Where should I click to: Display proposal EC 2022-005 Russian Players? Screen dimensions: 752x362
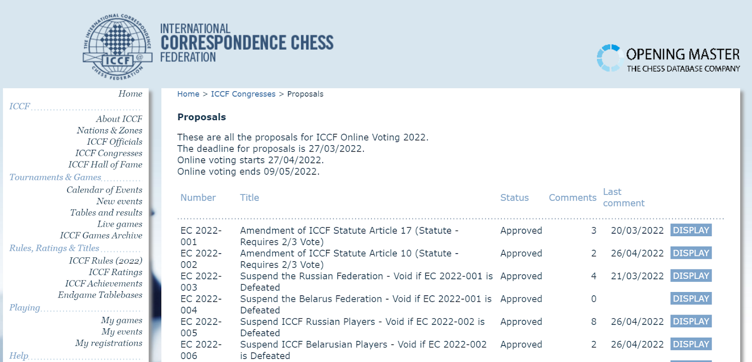691,321
